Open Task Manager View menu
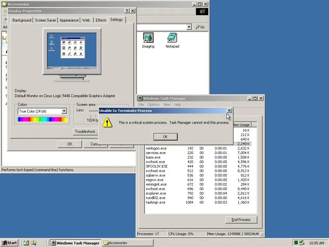 coord(167,105)
